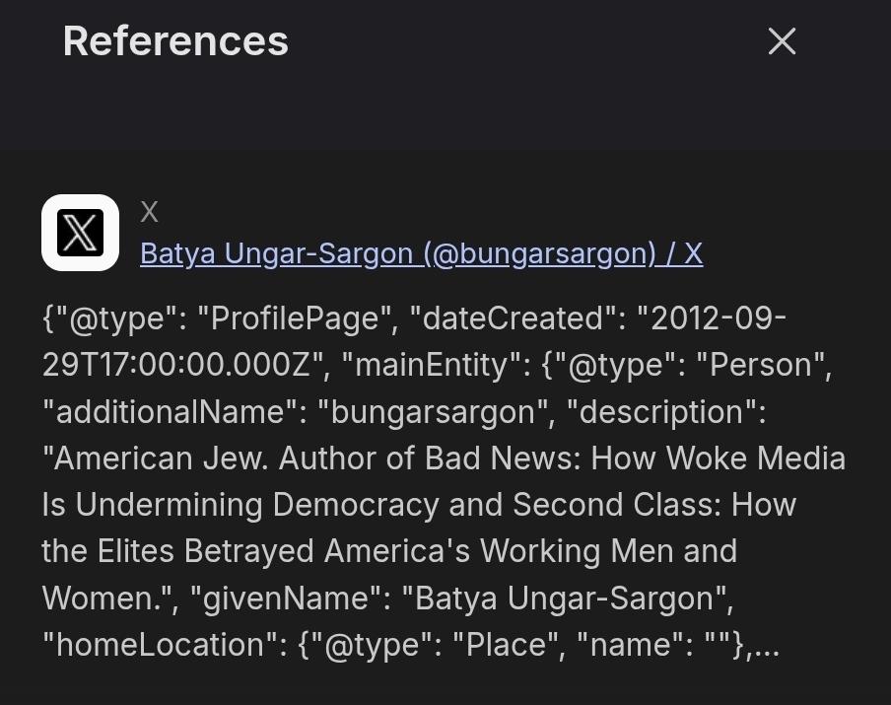
Task: Click the References heading
Action: point(175,41)
